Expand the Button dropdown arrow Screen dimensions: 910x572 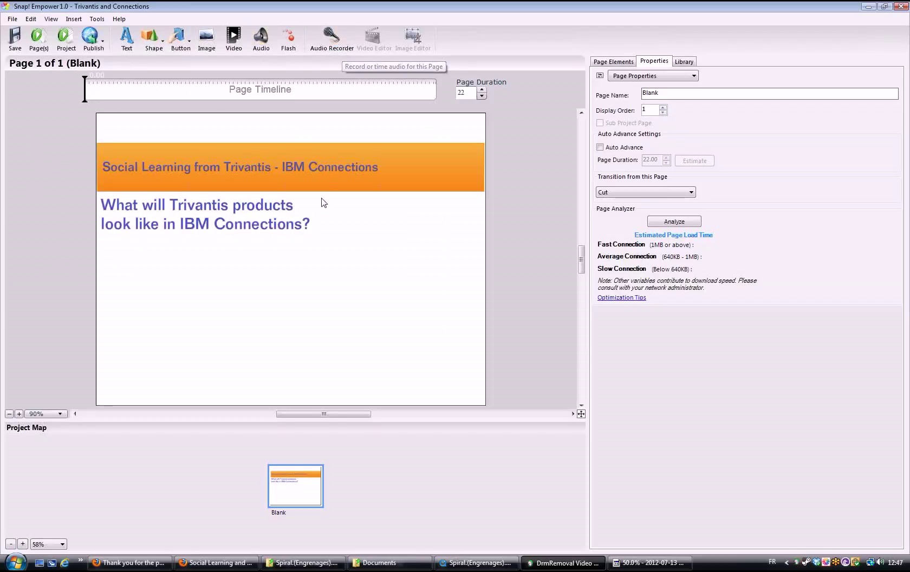[x=189, y=41]
